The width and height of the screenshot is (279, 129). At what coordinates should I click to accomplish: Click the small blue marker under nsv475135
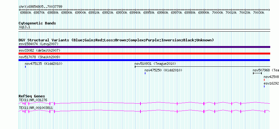(25, 67)
